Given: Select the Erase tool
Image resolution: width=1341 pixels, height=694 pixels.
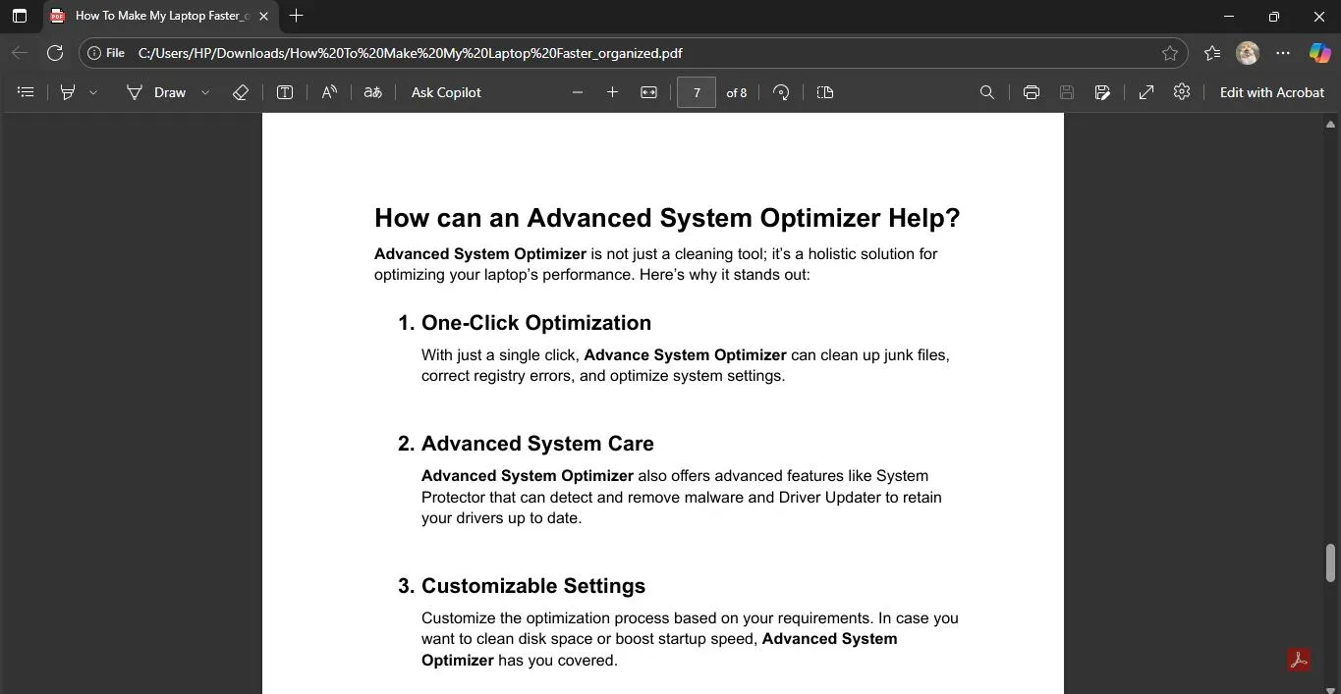Looking at the screenshot, I should [x=241, y=92].
